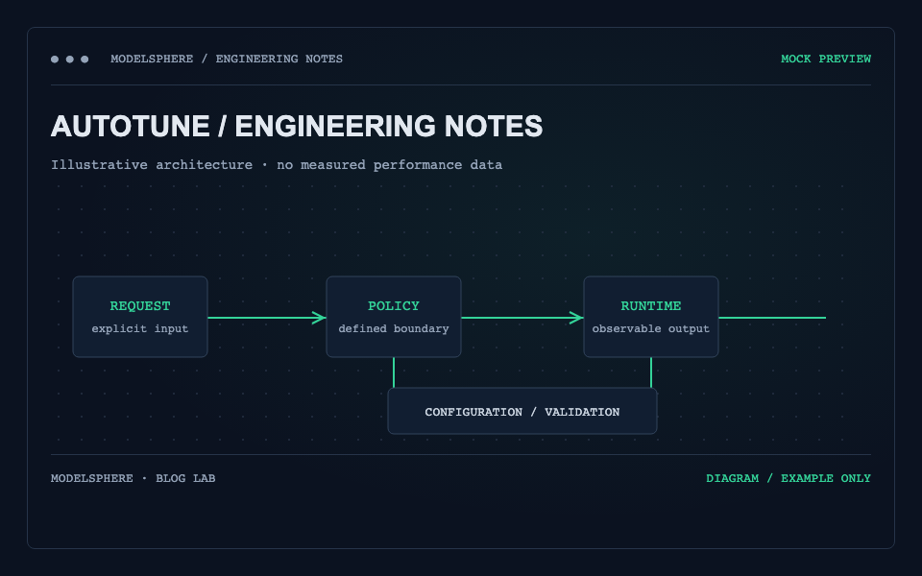This screenshot has height=576, width=922.
Task: Click the arrowhead pointing into the POLICY node
Action: click(319, 318)
